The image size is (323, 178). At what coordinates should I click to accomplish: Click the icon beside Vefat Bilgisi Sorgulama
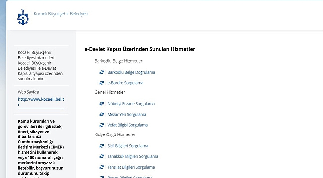click(x=102, y=125)
